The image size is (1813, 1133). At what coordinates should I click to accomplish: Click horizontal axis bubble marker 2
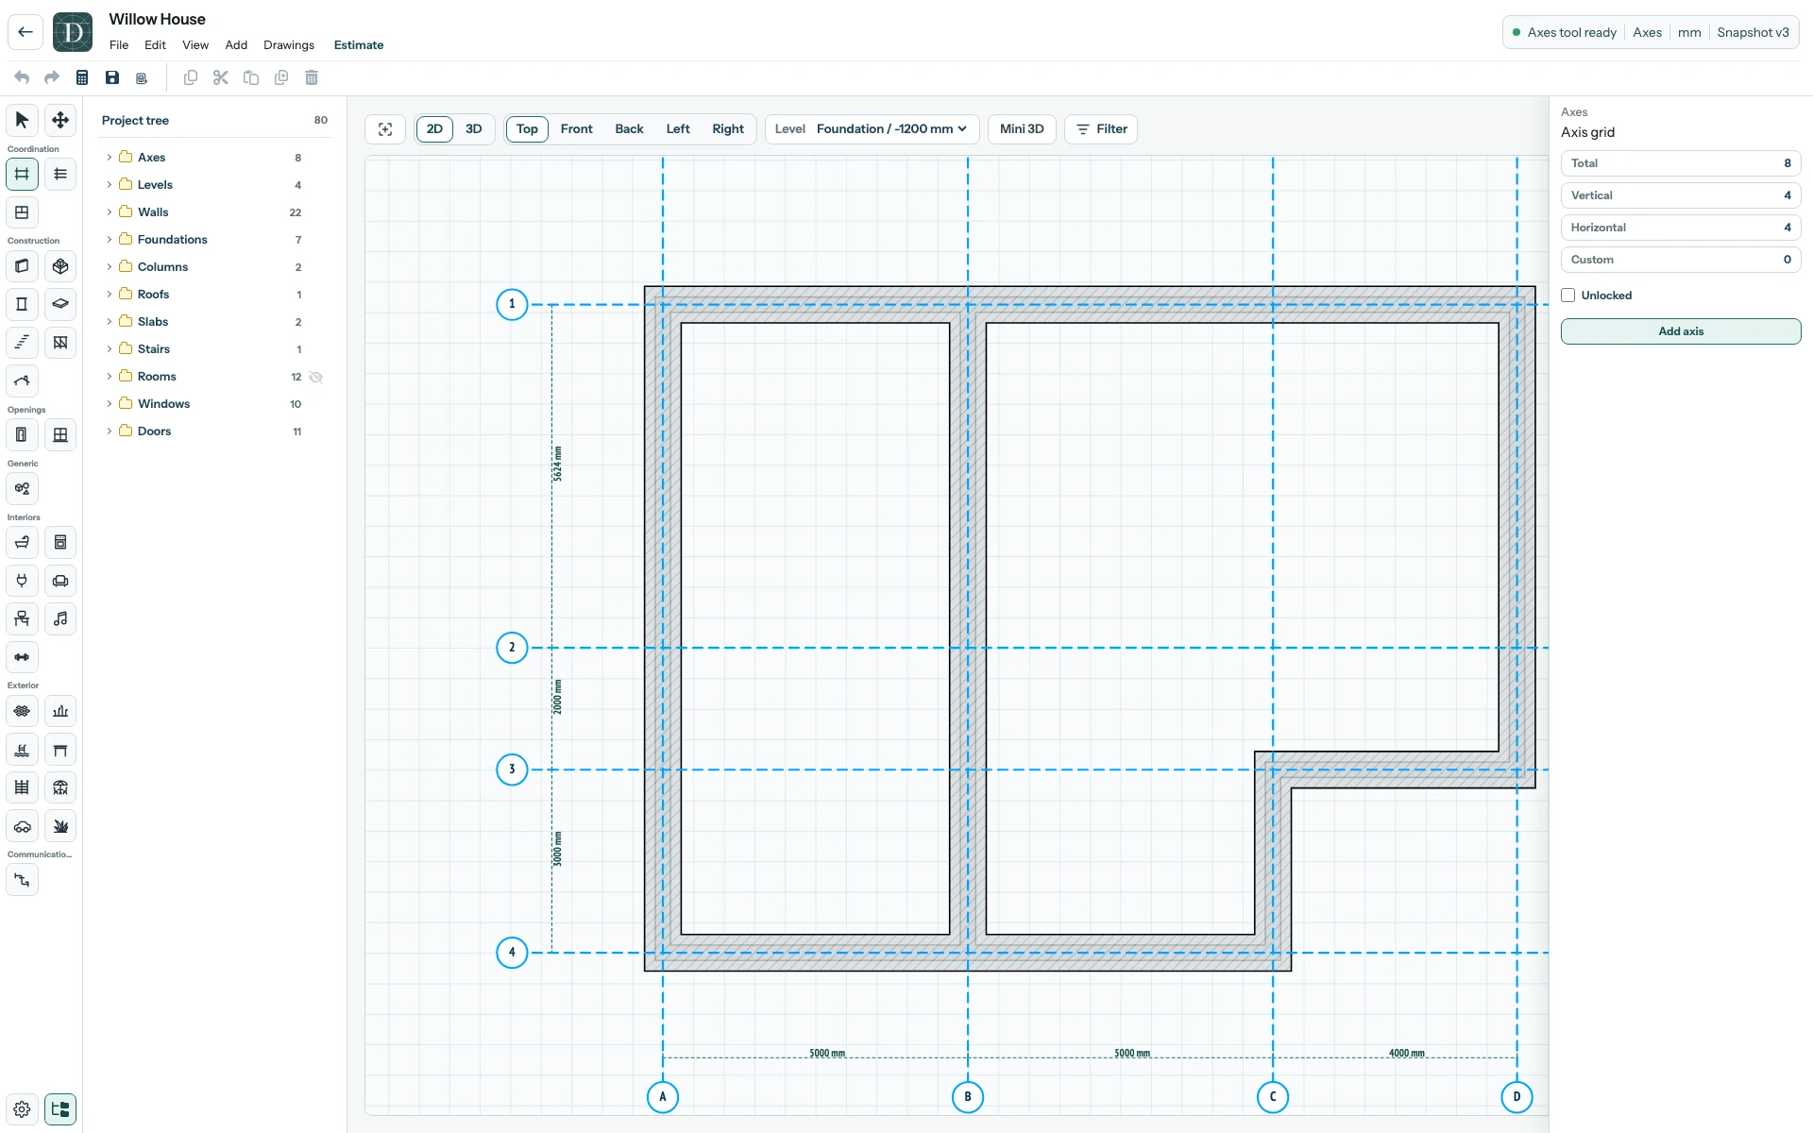(x=512, y=648)
